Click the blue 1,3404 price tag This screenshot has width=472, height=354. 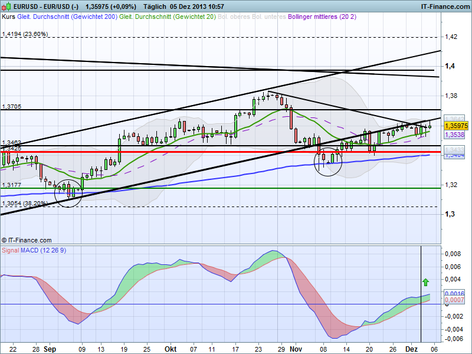click(x=454, y=155)
